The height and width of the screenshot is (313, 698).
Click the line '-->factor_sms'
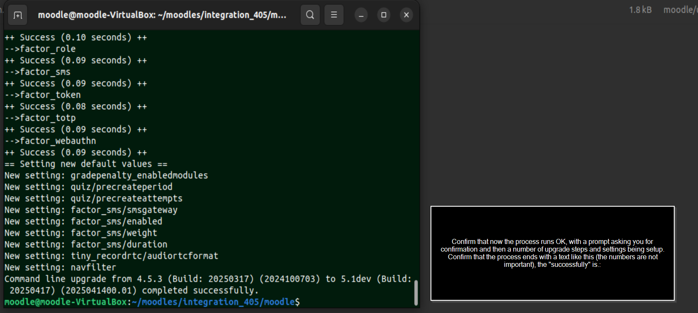(37, 72)
